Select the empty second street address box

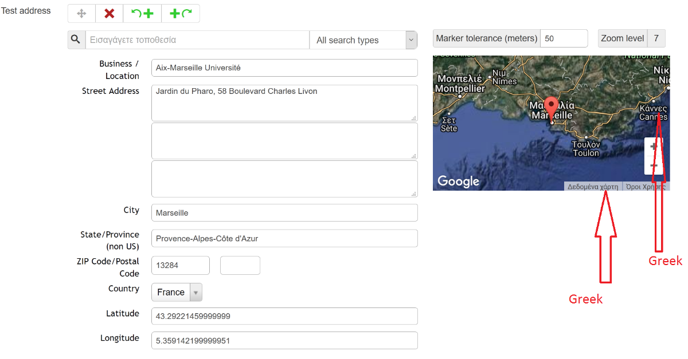click(284, 141)
